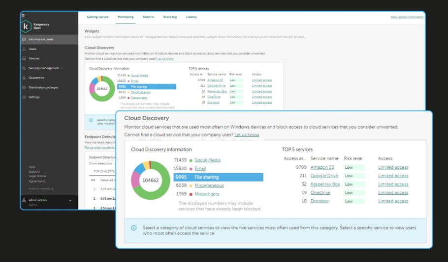
Task: Open Settings via the gear icon
Action: click(24, 97)
